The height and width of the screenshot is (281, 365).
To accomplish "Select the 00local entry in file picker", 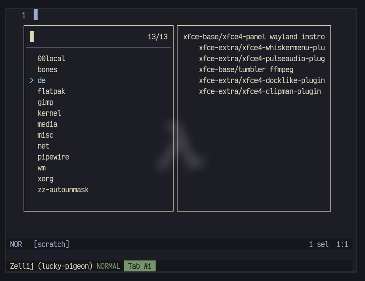I will click(x=51, y=59).
